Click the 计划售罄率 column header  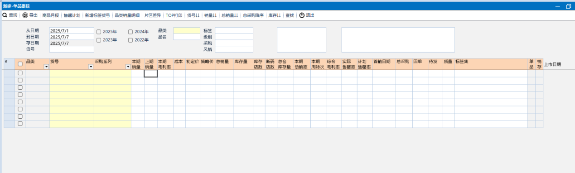tap(365, 64)
